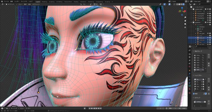Switch to the Animation workspace tab
Image resolution: width=212 pixels, height=112 pixels.
(x=83, y=2)
